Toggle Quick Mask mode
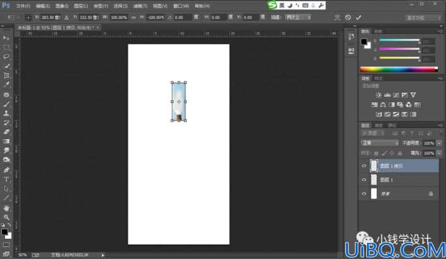Viewport: 446px width, 259px height. click(6, 244)
